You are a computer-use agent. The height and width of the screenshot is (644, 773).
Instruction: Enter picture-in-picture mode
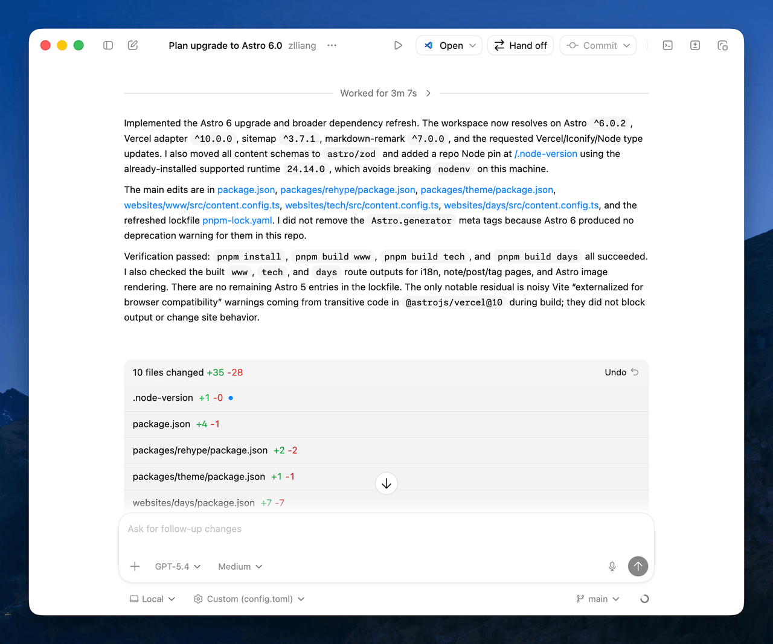point(722,45)
